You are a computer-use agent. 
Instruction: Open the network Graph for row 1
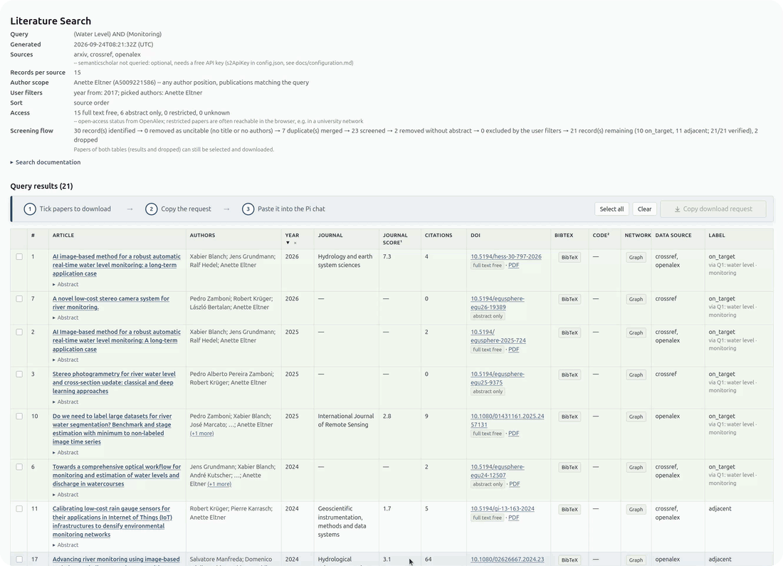(636, 257)
